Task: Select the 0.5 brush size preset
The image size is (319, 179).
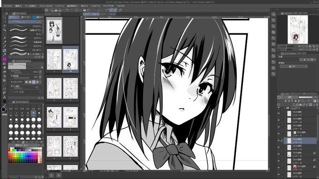Action: pyautogui.click(x=16, y=114)
